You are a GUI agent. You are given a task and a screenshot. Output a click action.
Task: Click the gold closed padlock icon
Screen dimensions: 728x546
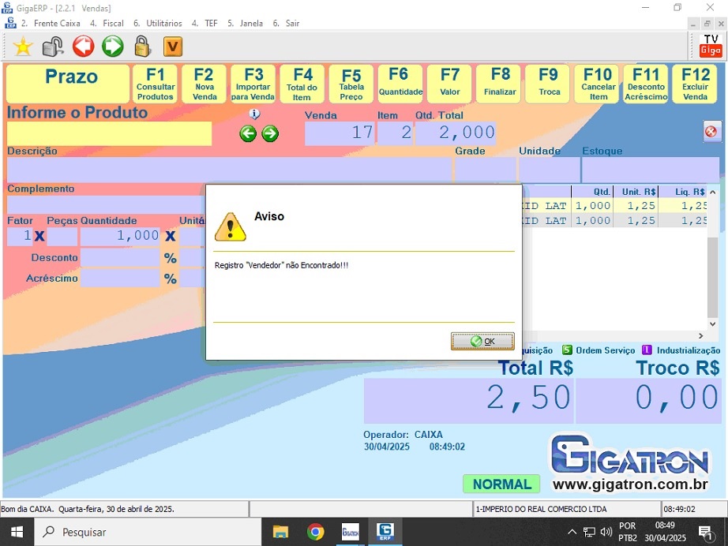142,47
